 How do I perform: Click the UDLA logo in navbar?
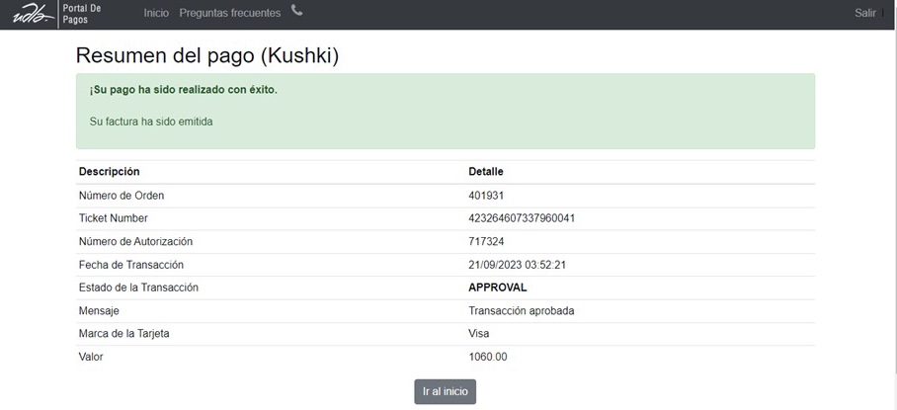click(x=32, y=14)
